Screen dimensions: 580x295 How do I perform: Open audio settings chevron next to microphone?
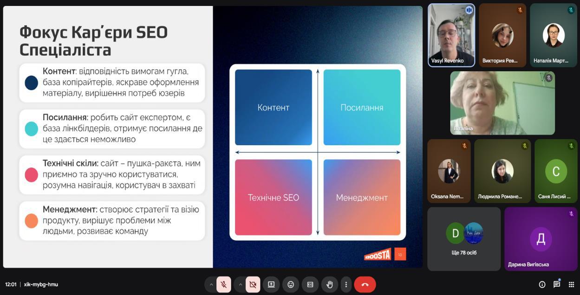tap(211, 284)
